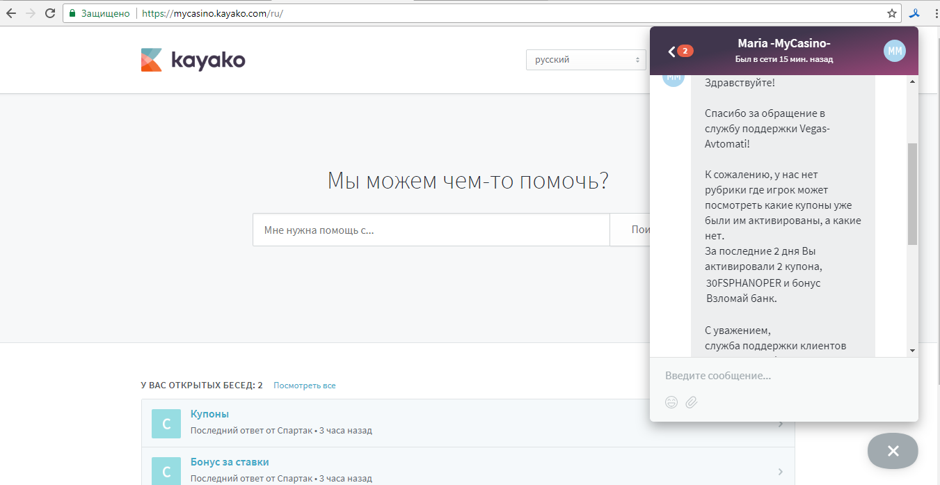Click Купоны row's Последний ответ от Спартак
The width and height of the screenshot is (940, 485).
(252, 431)
